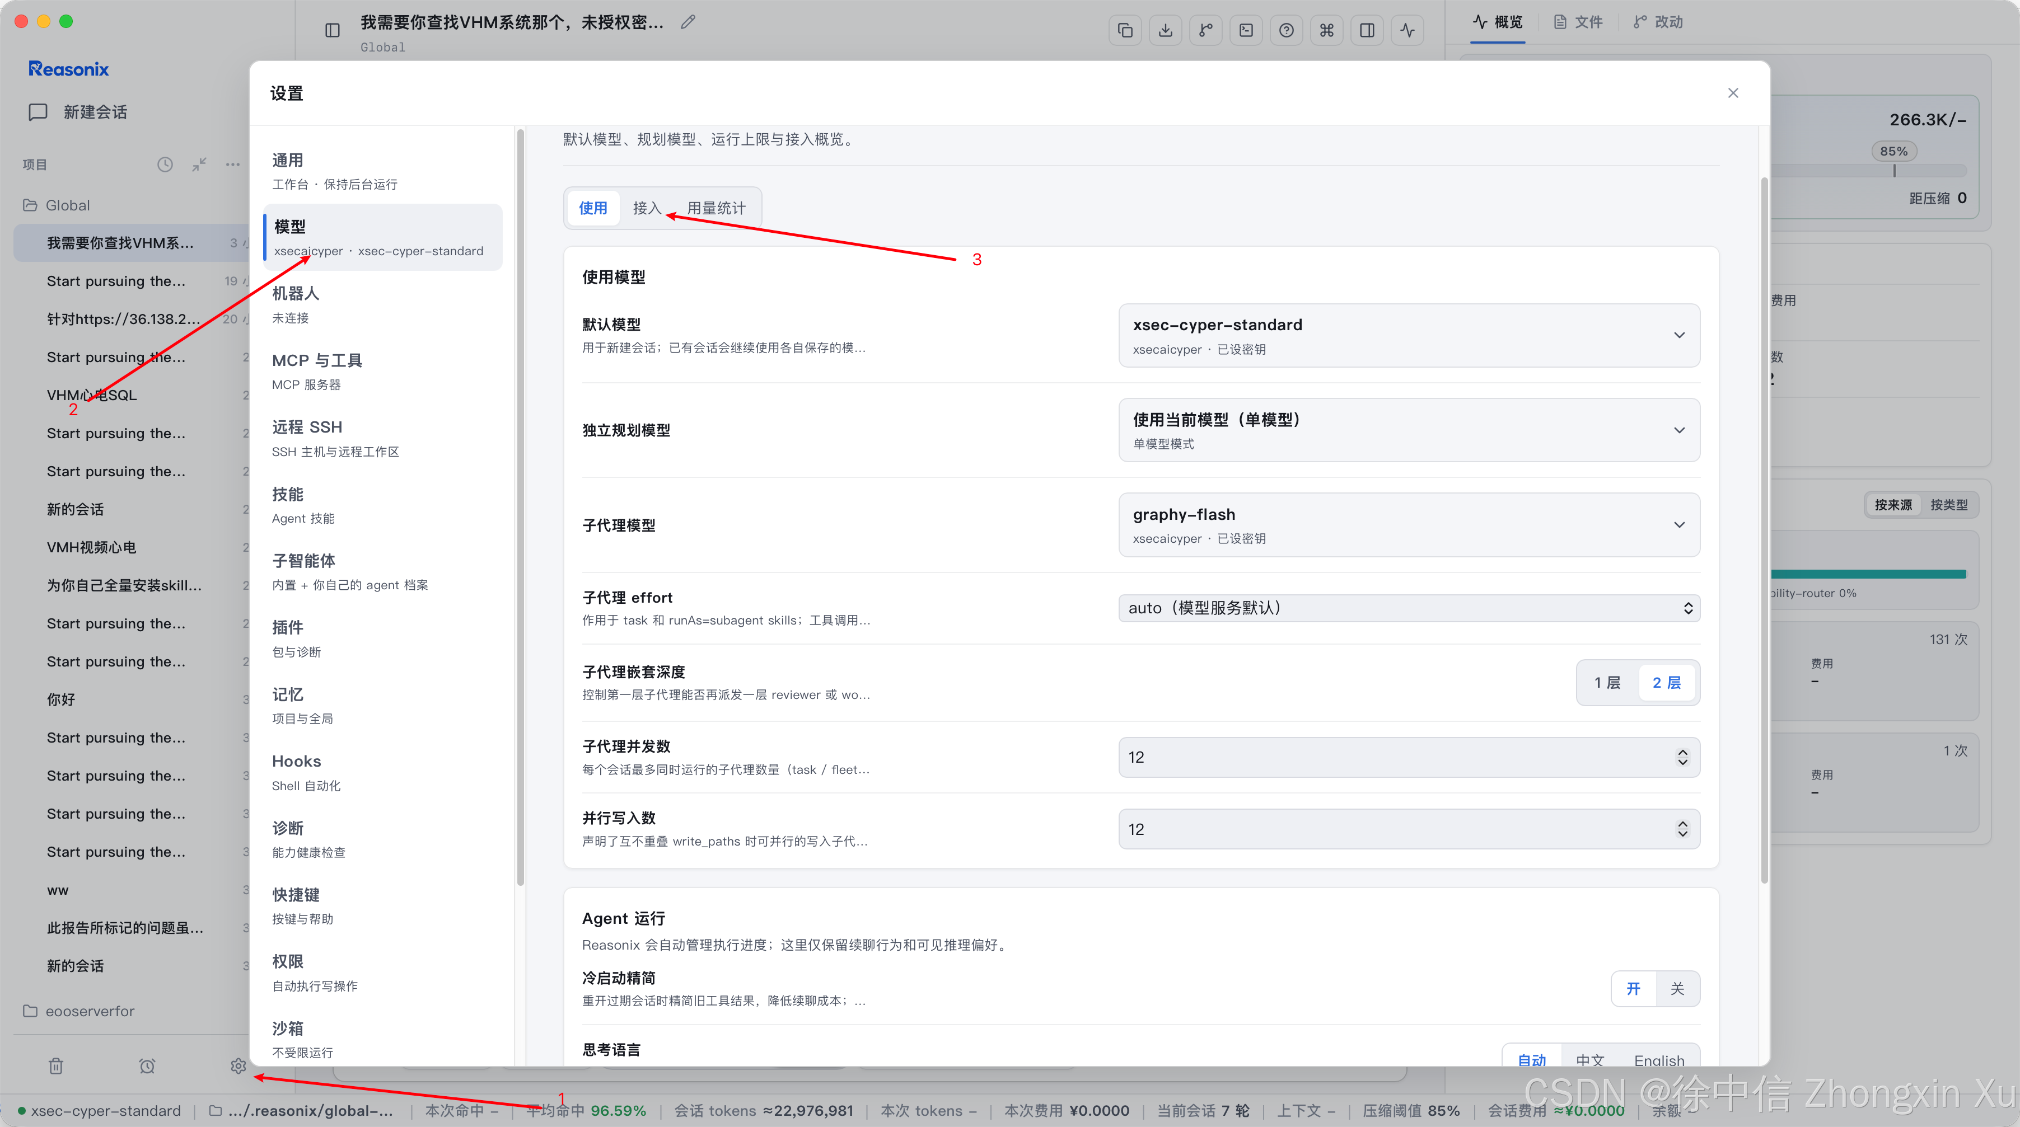Edit the conversation title with the pencil icon

(688, 22)
